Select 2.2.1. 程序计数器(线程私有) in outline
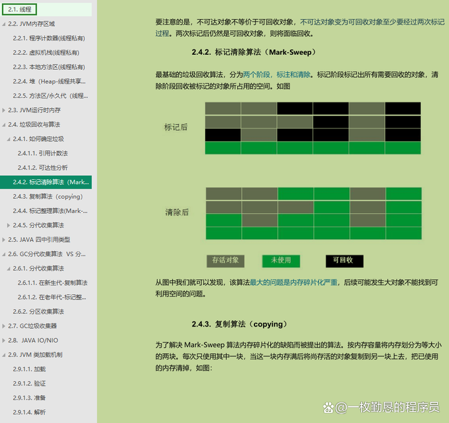449x423 pixels. (x=49, y=39)
